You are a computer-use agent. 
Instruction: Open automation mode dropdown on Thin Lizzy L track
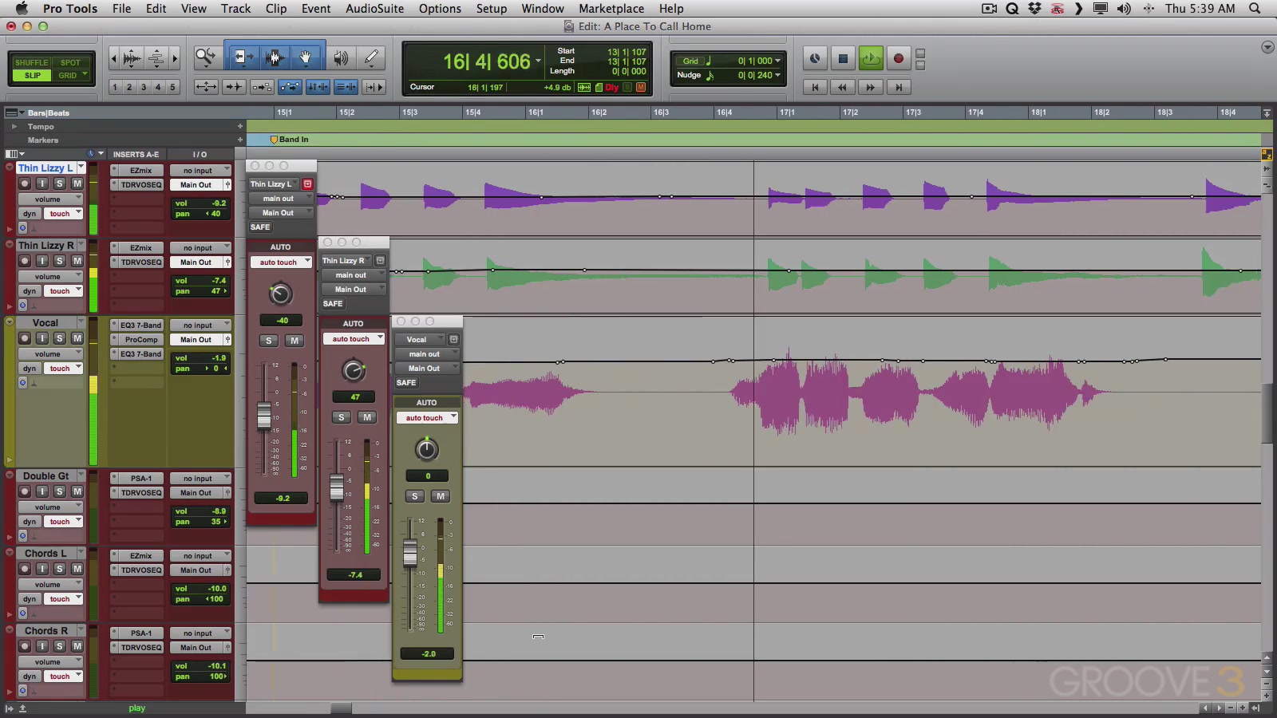pyautogui.click(x=64, y=214)
